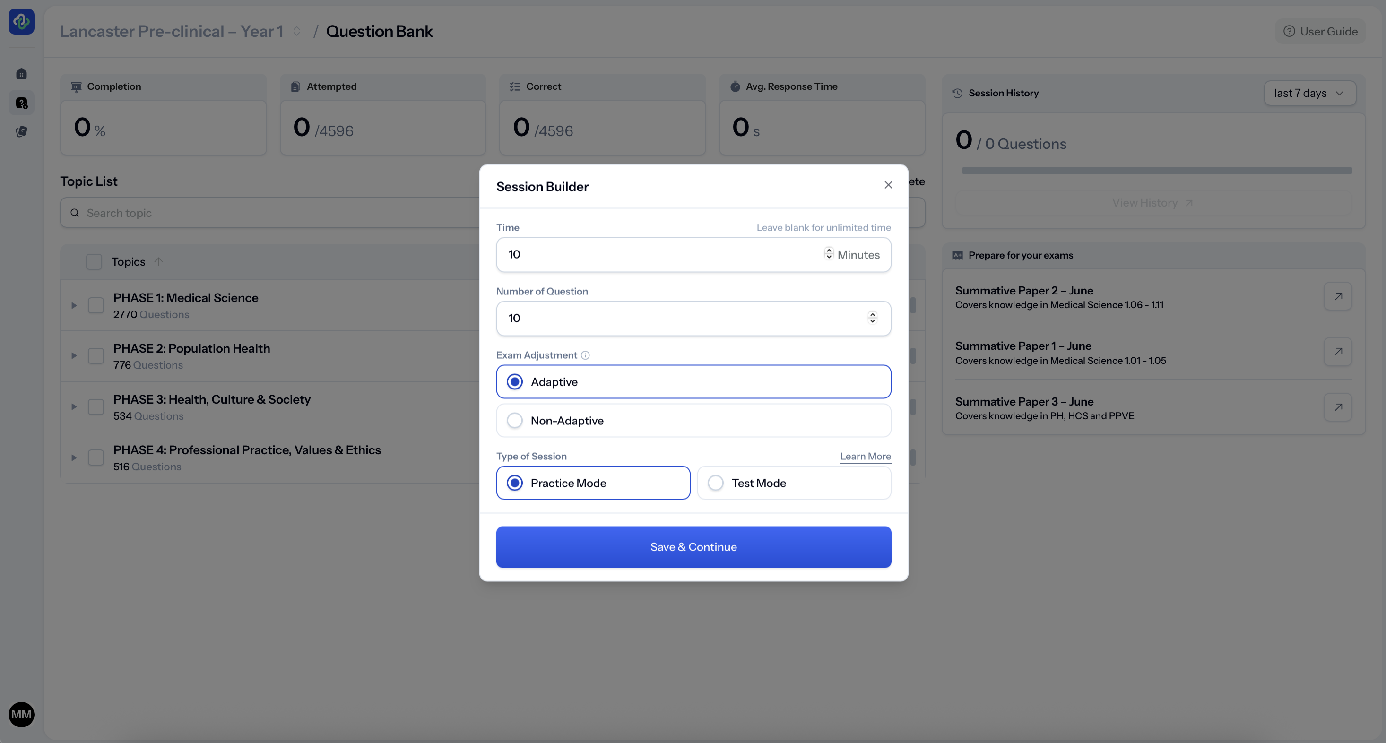Click the Number of Question stepper arrows

pos(872,318)
